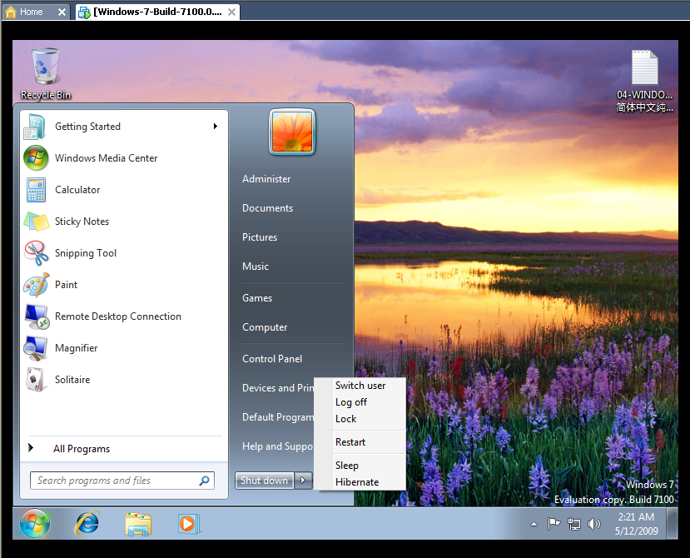Open the Shut down options arrow

coord(303,481)
